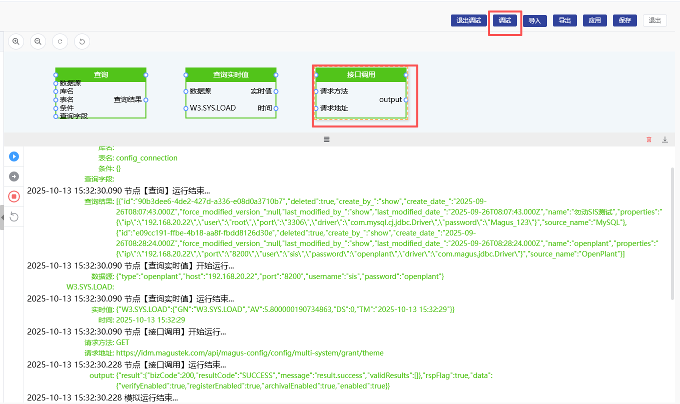Click the 调试 debug button
The height and width of the screenshot is (404, 680).
pos(505,20)
